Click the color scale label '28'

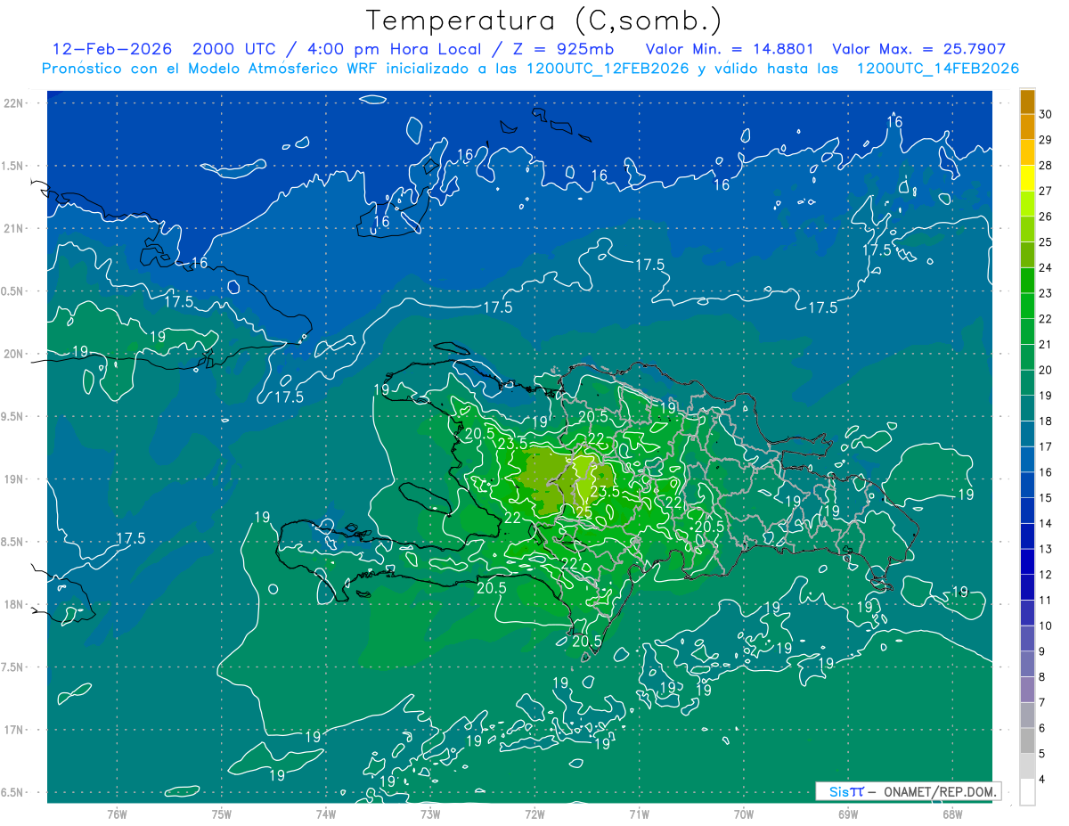pos(1046,166)
